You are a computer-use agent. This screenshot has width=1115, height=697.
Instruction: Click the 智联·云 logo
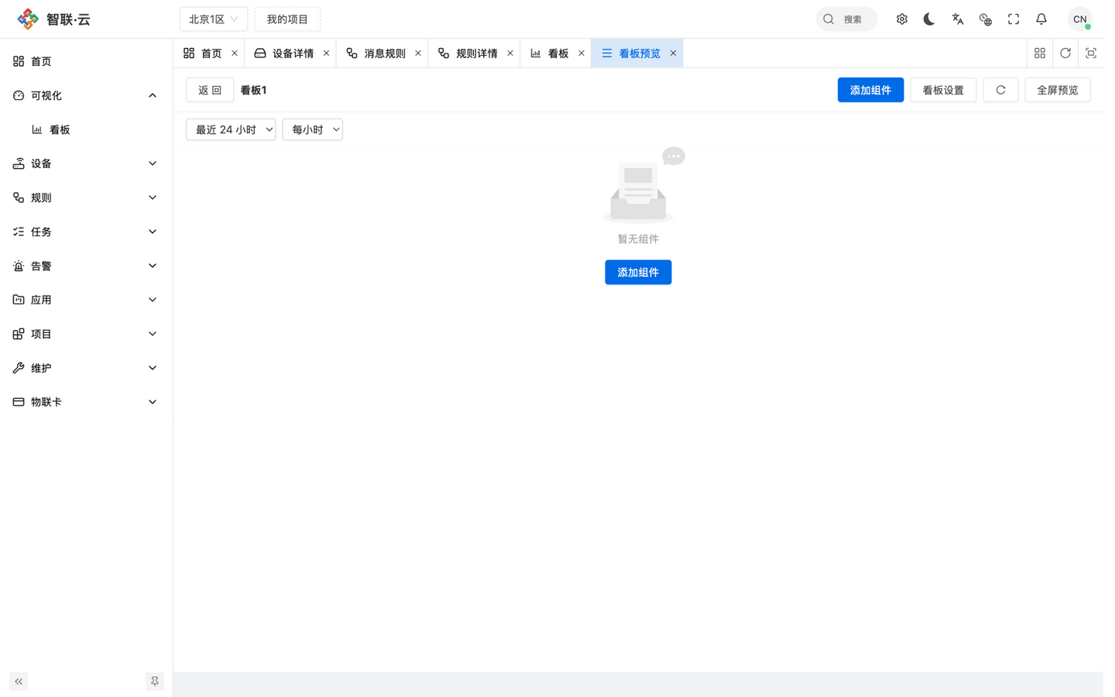pyautogui.click(x=54, y=19)
